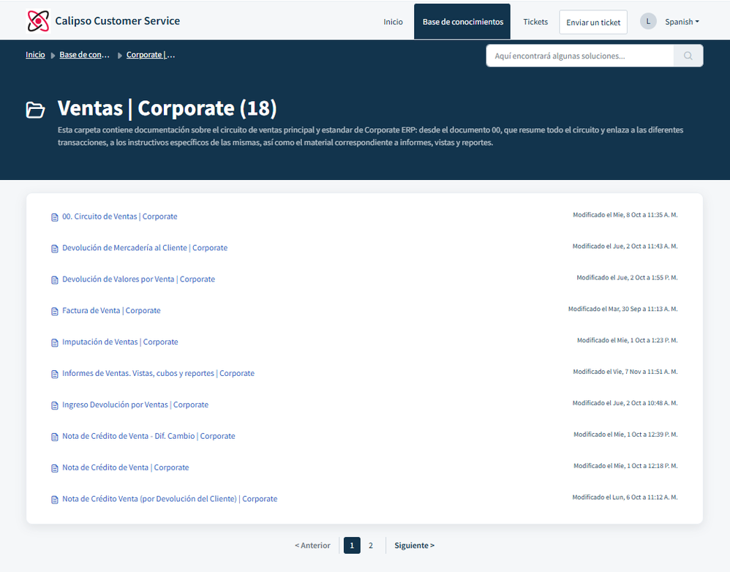
Task: Open Factura de Venta | Corporate article
Action: (111, 310)
